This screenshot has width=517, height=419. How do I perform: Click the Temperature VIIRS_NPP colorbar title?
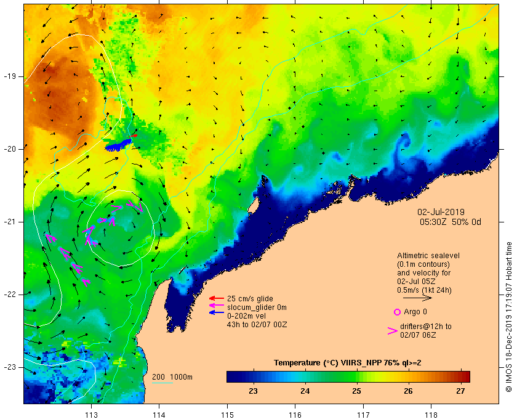[x=348, y=363]
